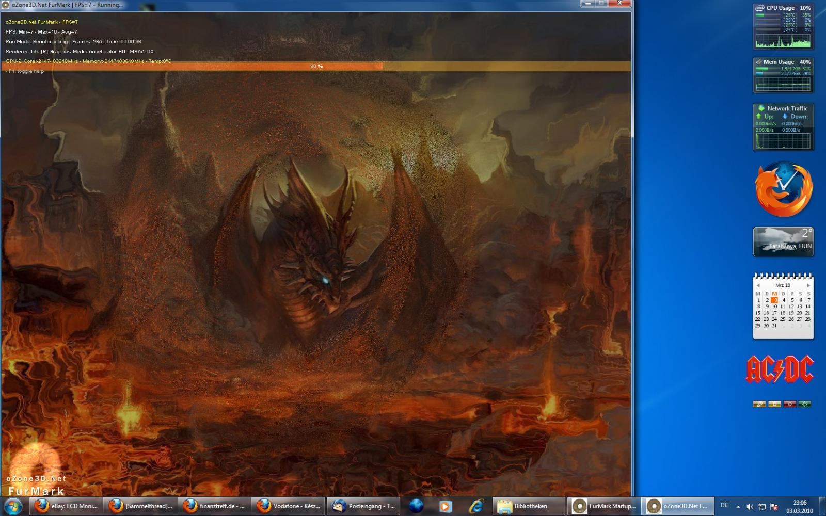Open the Bibliotheken explorer window
This screenshot has width=826, height=516.
(x=529, y=506)
